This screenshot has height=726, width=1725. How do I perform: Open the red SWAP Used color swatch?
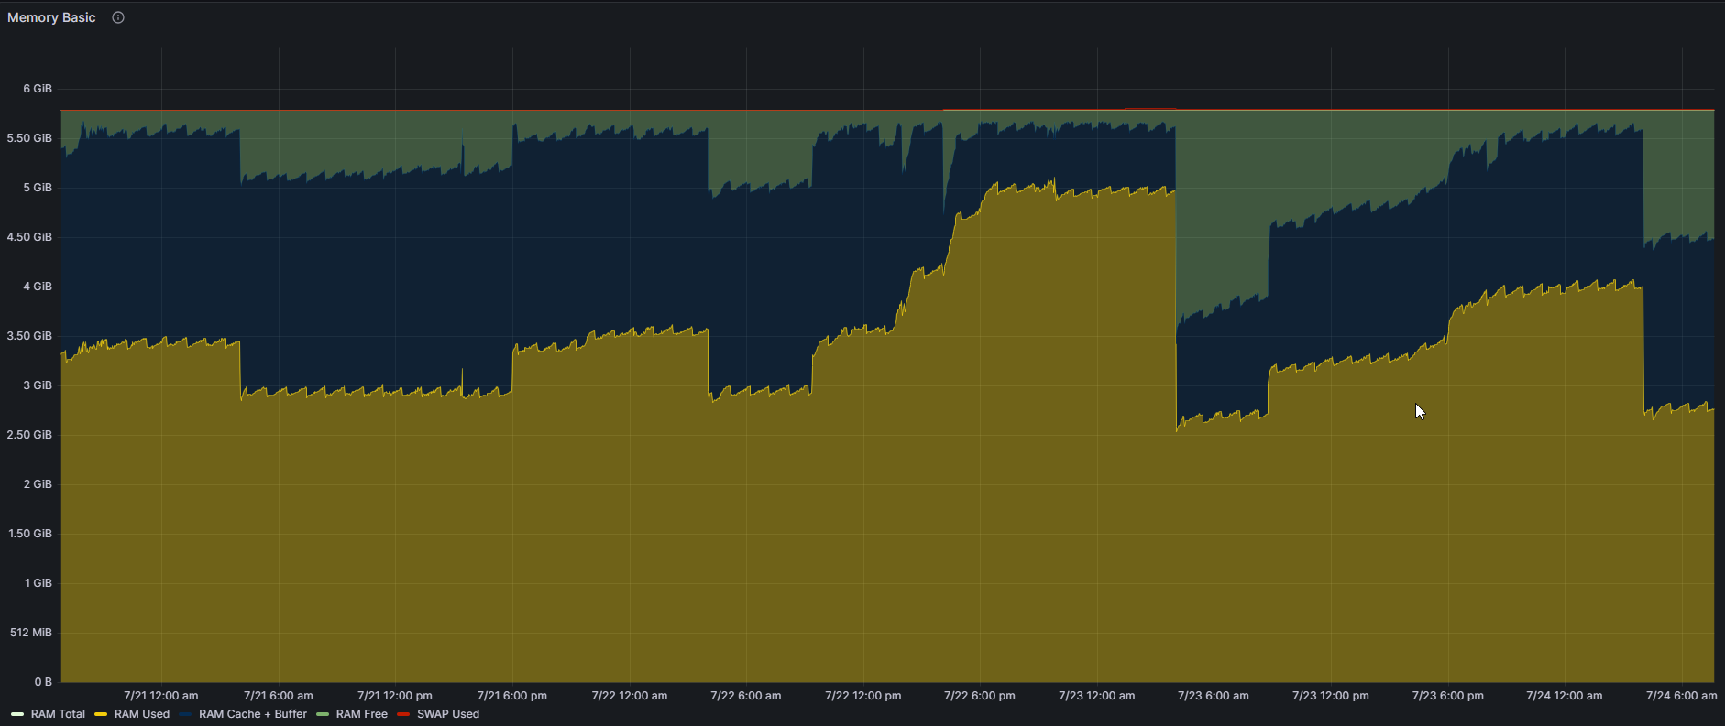point(403,714)
